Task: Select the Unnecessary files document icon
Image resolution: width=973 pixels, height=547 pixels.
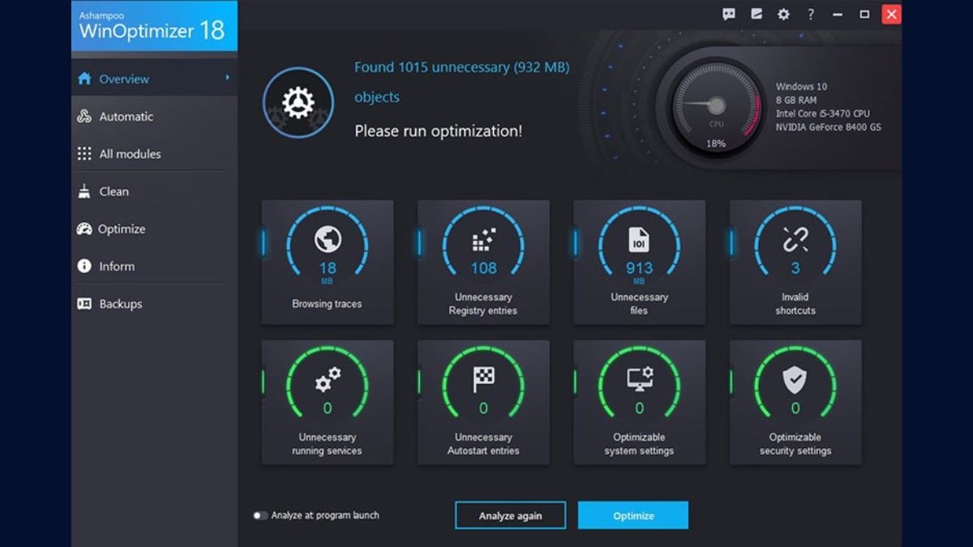Action: coord(639,240)
